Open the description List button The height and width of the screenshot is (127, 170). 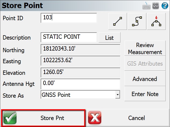[x=109, y=38]
